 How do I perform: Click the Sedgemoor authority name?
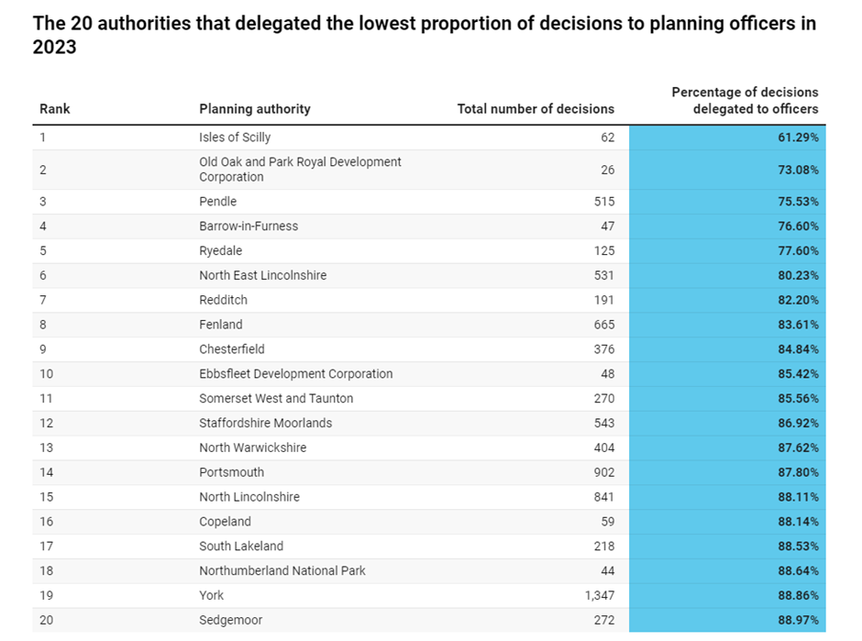click(x=230, y=620)
